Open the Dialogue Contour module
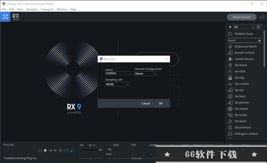 tap(243, 134)
